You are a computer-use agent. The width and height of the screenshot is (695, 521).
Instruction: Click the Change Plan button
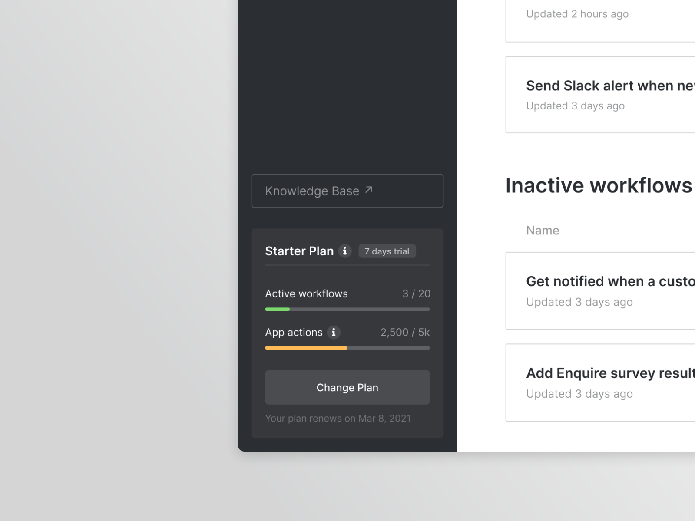(x=347, y=387)
